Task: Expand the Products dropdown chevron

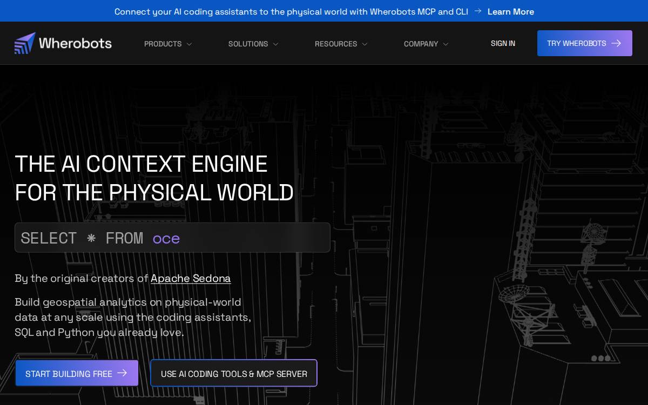Action: coord(189,44)
